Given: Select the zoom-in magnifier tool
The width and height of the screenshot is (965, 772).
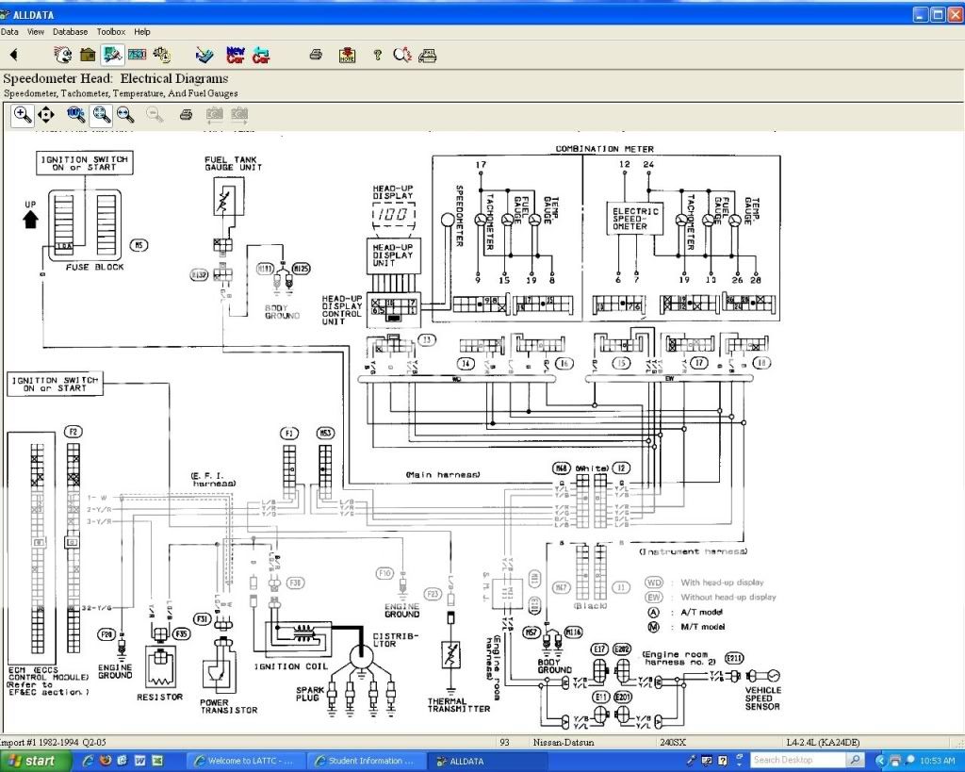Looking at the screenshot, I should click(23, 115).
